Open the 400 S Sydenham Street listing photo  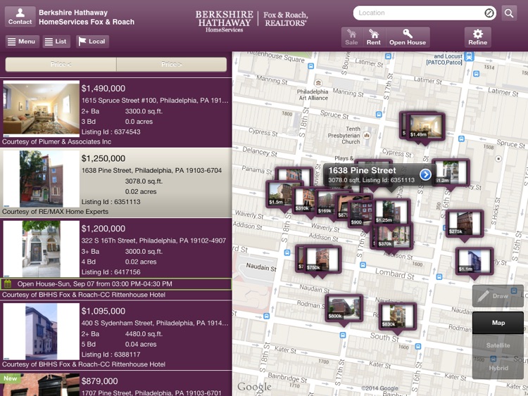click(41, 331)
